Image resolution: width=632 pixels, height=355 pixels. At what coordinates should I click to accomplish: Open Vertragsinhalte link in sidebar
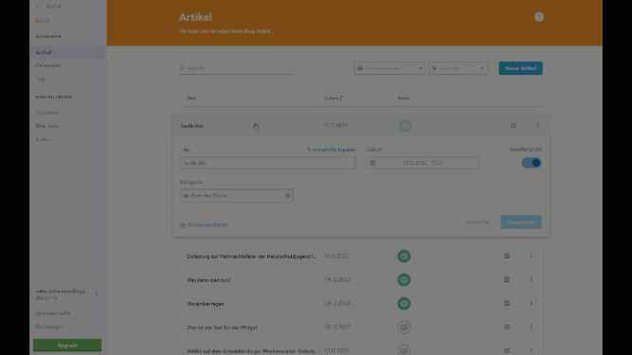53,313
